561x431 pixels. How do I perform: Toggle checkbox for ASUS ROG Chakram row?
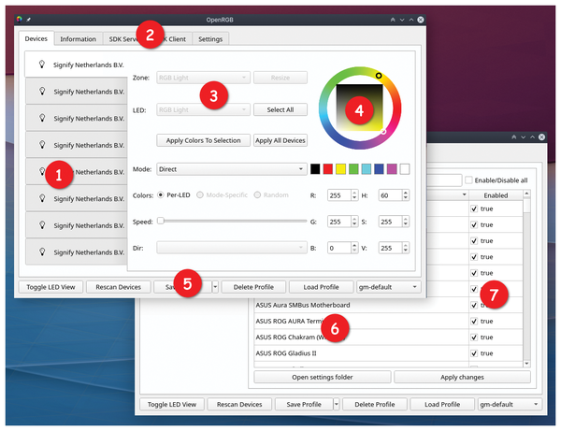point(474,338)
